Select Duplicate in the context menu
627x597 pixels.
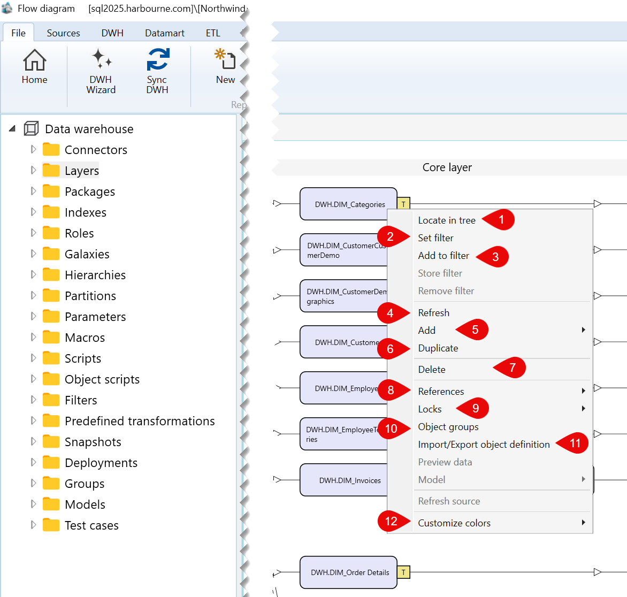(438, 348)
